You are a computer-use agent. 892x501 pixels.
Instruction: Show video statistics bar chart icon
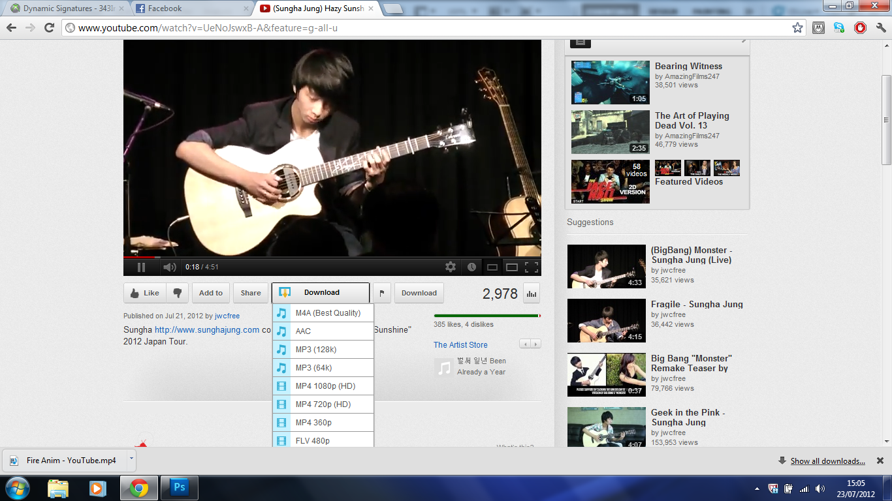tap(532, 294)
